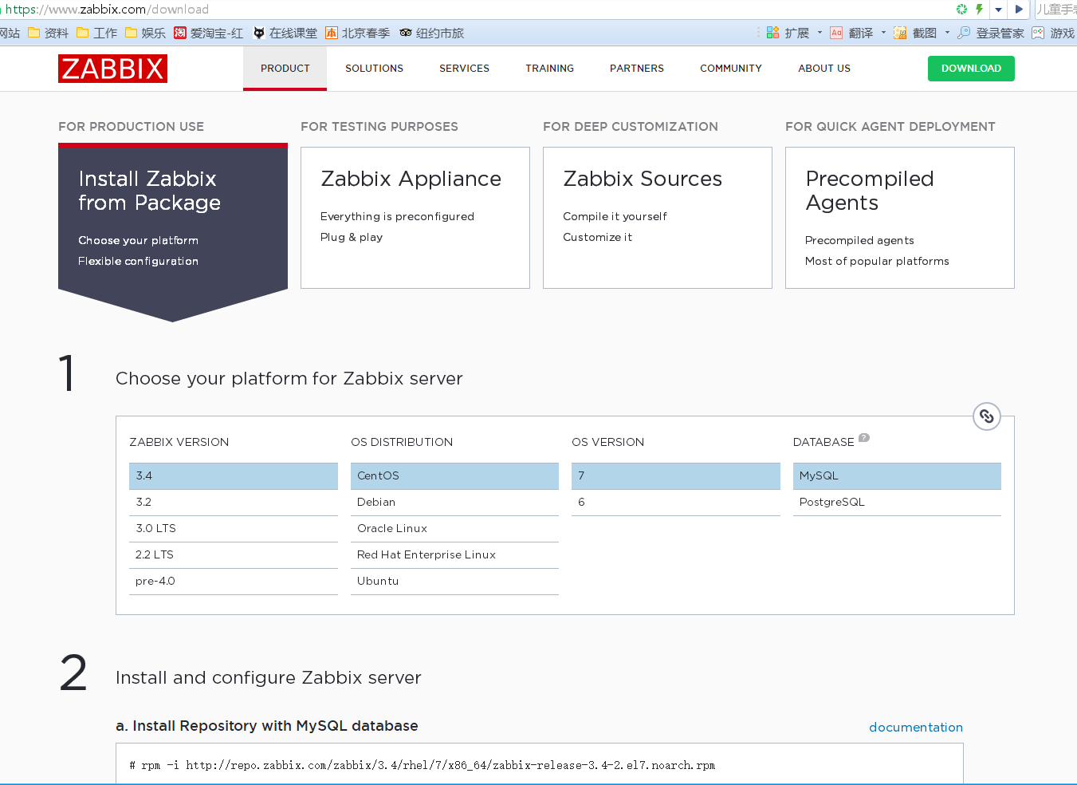Open the 登录管家 login manager icon
The width and height of the screenshot is (1077, 785).
[964, 33]
